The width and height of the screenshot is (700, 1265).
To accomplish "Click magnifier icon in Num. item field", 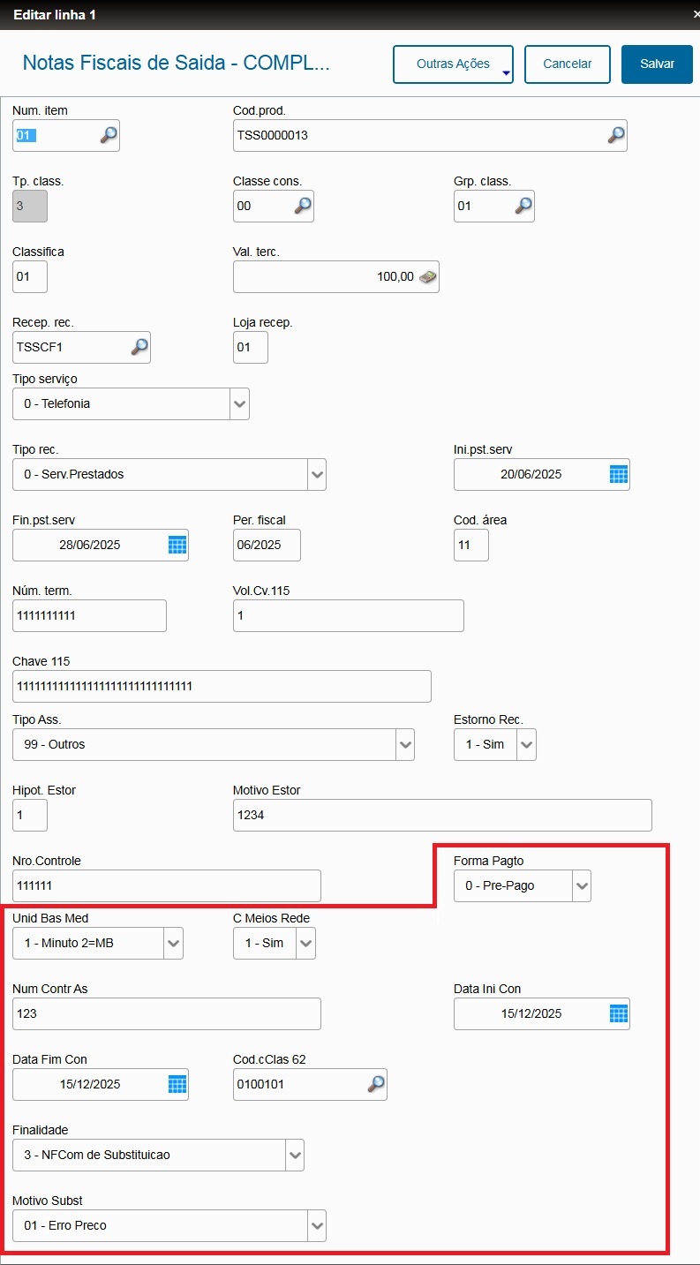I will [108, 135].
